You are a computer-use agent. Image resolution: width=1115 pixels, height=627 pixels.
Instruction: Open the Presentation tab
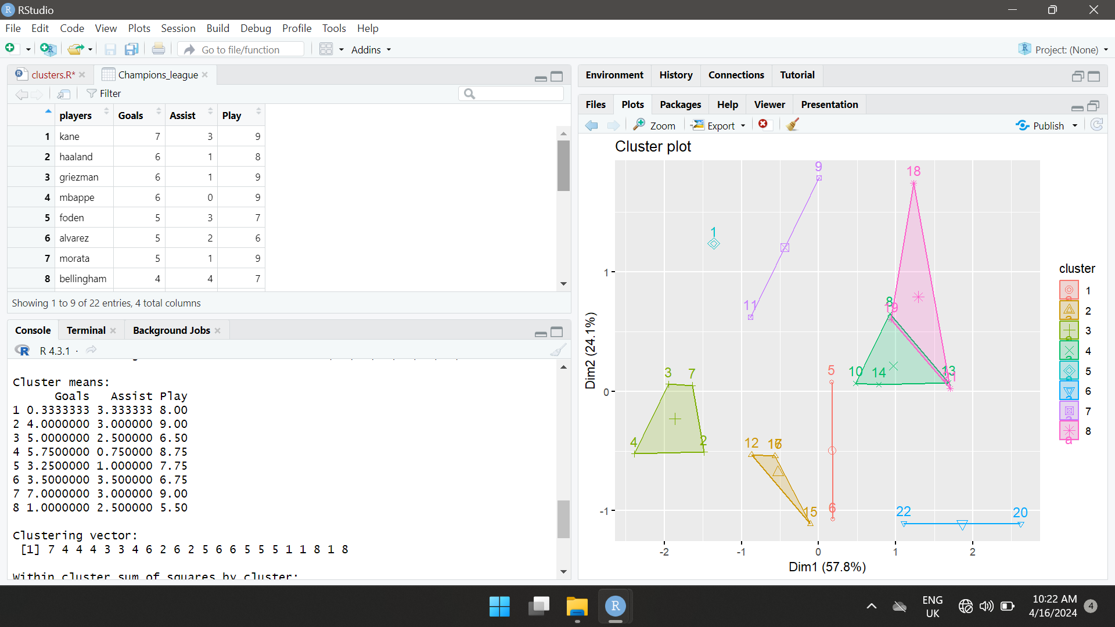pos(829,105)
